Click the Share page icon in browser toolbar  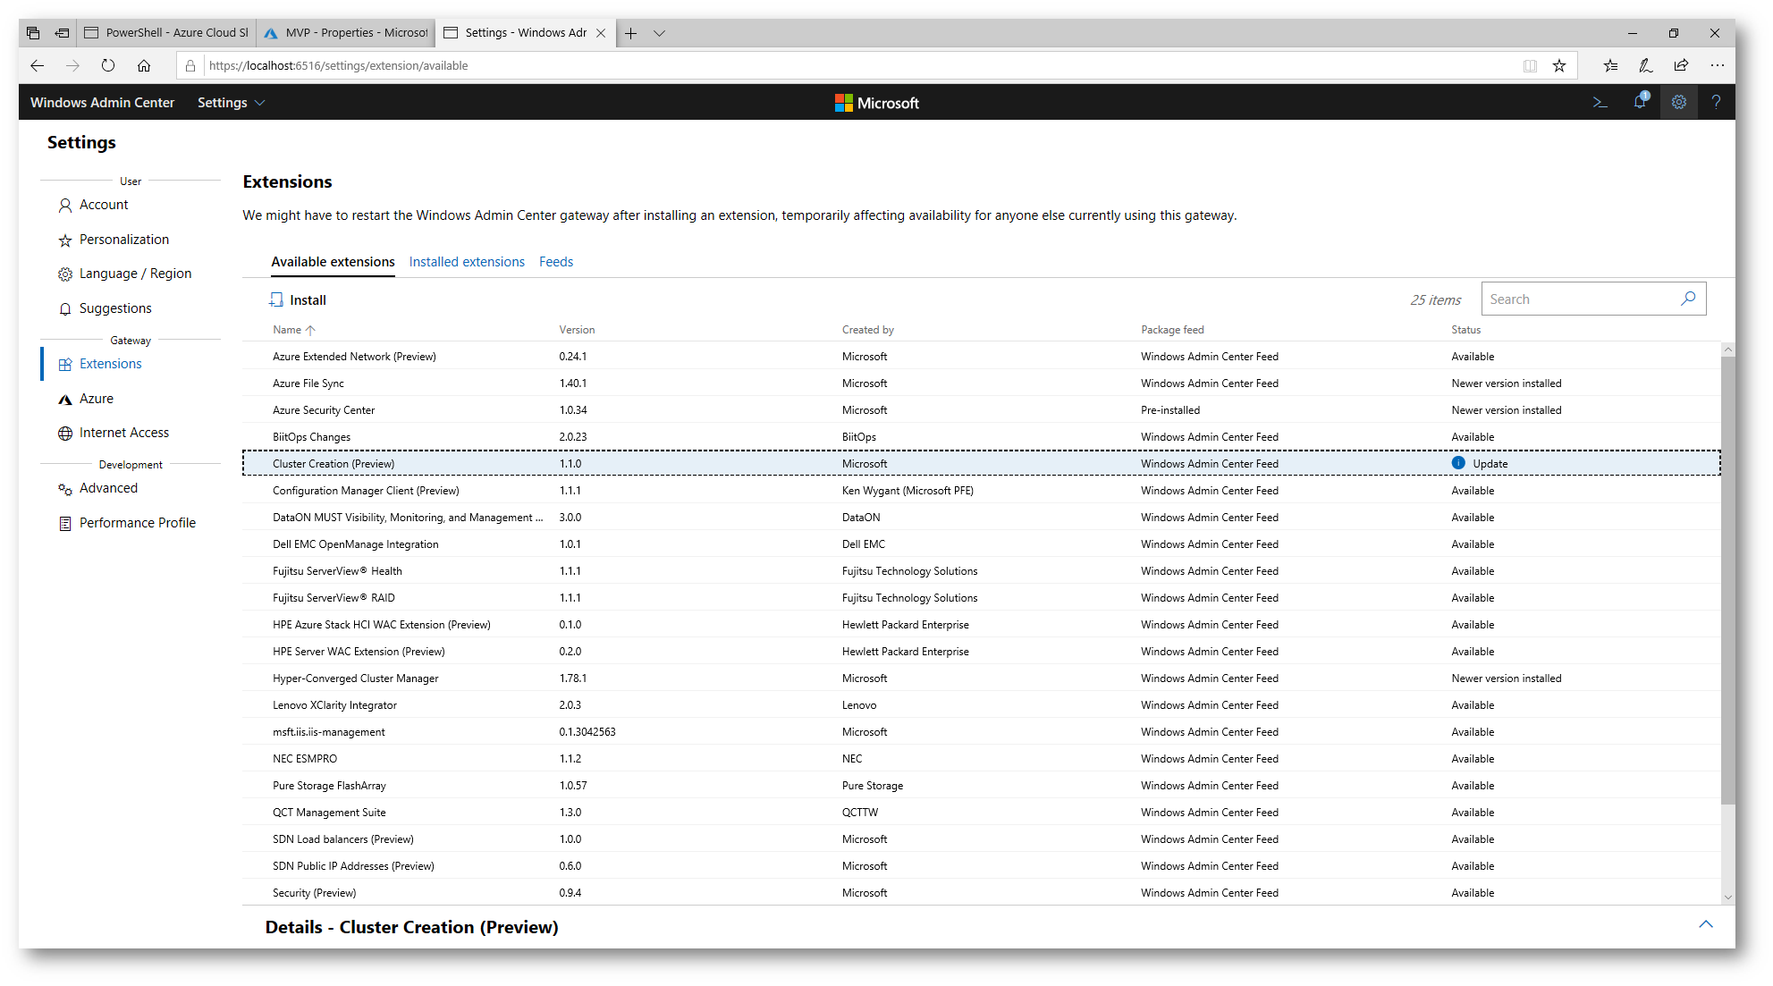coord(1681,65)
